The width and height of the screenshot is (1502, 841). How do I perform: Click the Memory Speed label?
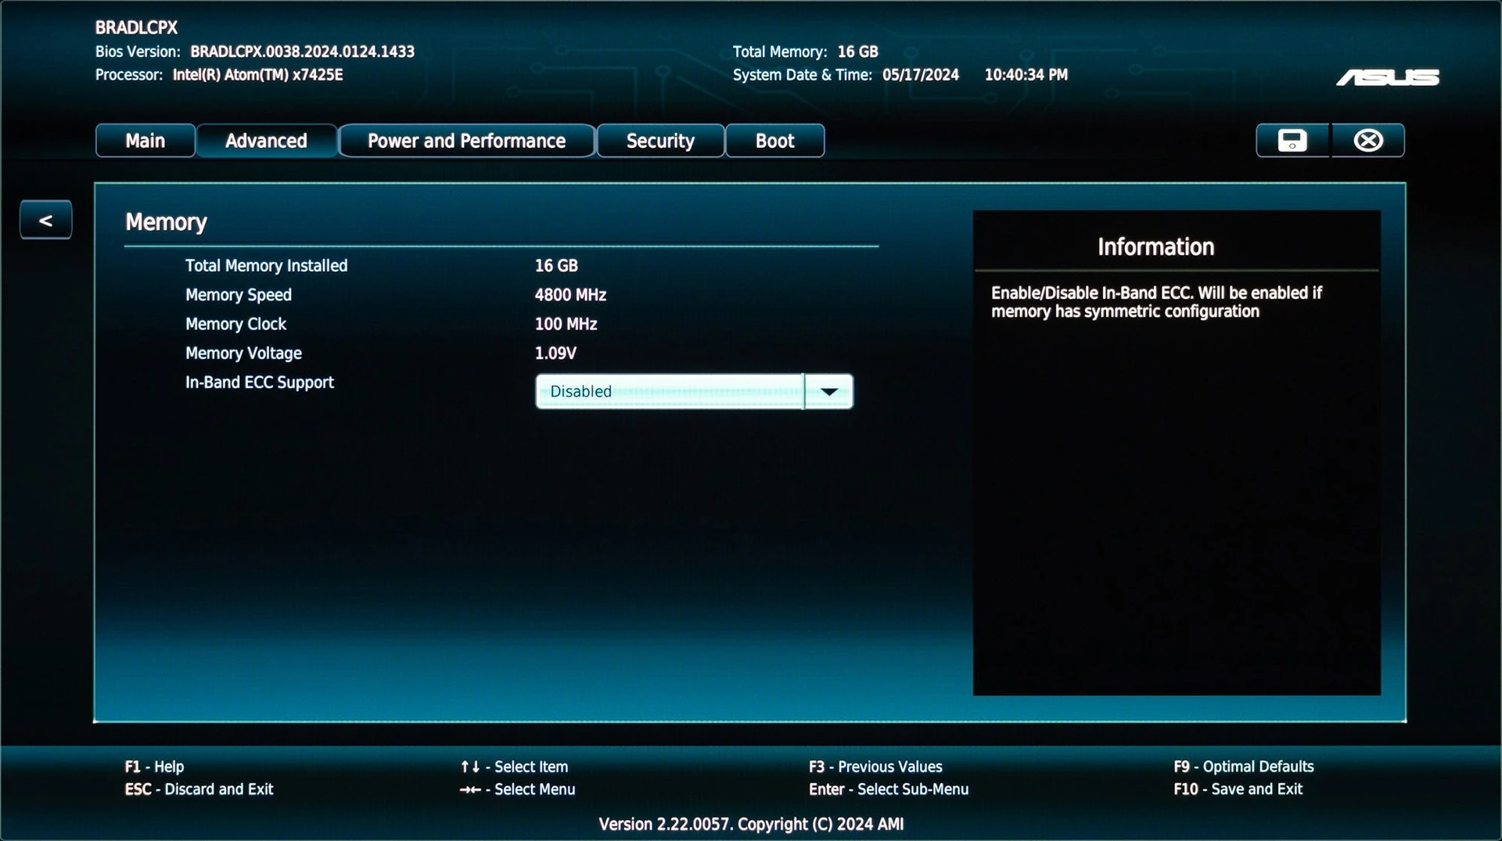[x=239, y=295]
